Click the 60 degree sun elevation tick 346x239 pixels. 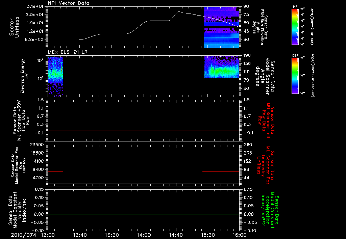pyautogui.click(x=246, y=23)
